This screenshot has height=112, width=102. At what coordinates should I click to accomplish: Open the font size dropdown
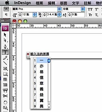pyautogui.click(x=35, y=15)
